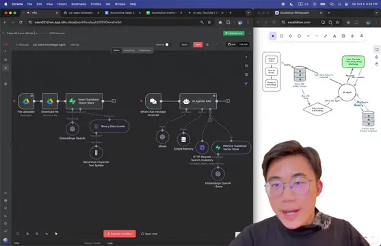Select the Model OpenAI node
381x246 pixels.
162,137
